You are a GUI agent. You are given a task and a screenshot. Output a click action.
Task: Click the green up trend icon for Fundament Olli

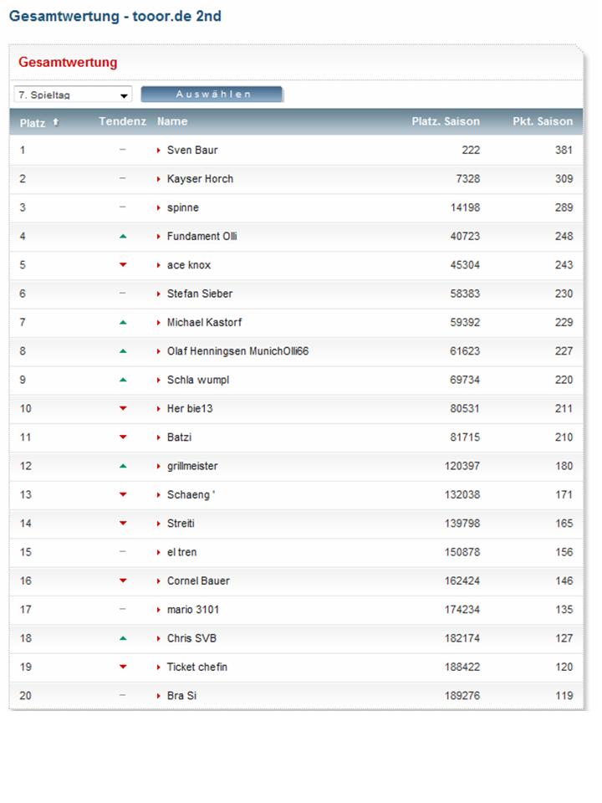tap(123, 237)
